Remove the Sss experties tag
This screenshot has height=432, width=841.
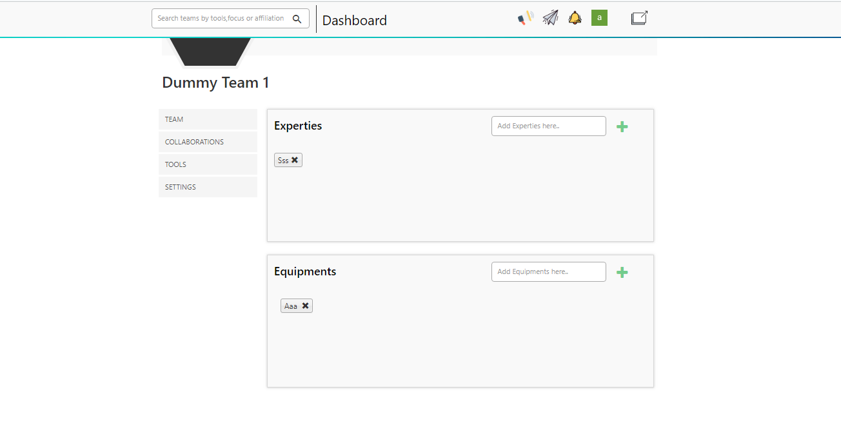[295, 160]
